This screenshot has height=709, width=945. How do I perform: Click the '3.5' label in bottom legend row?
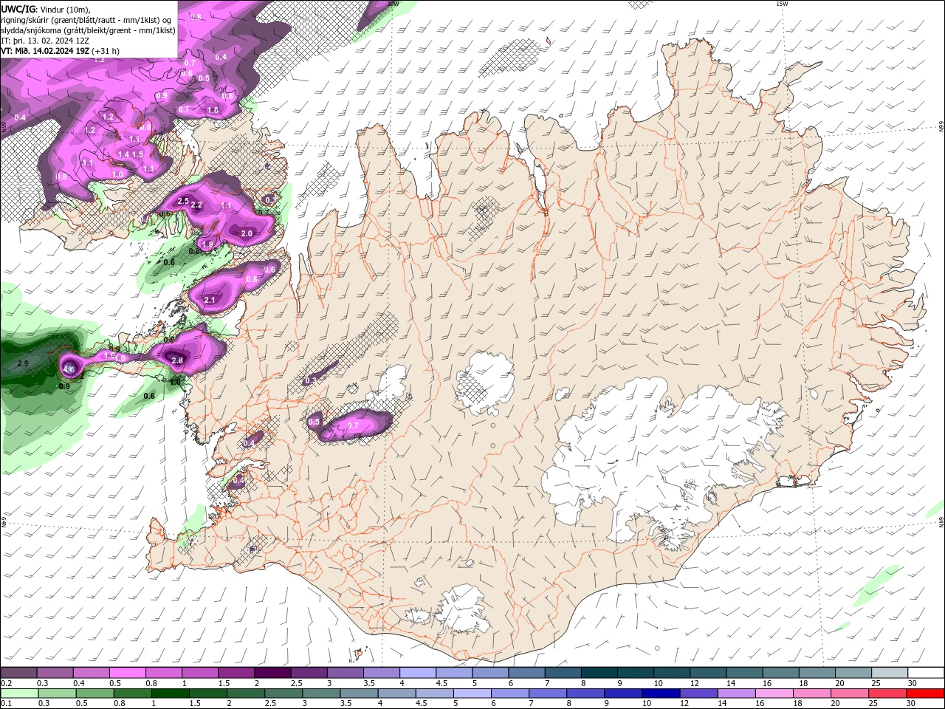click(346, 703)
